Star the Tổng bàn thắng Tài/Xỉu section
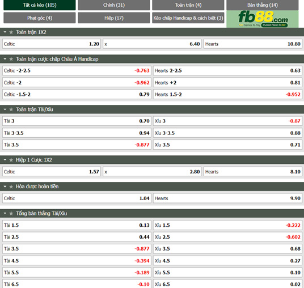This screenshot has width=304, height=288. click(x=11, y=213)
